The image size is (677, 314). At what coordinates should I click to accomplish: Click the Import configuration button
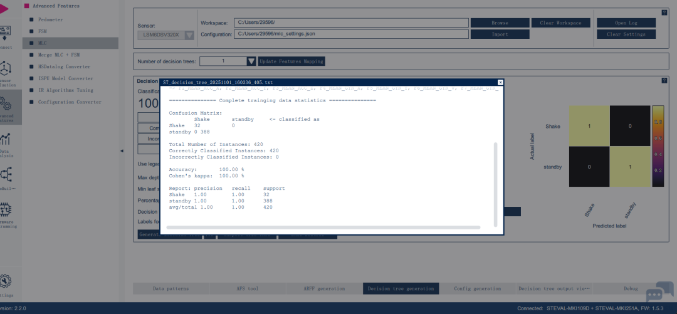[x=500, y=34]
